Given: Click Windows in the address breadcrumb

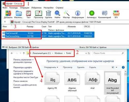Looking at the screenshot, I should (59, 53).
